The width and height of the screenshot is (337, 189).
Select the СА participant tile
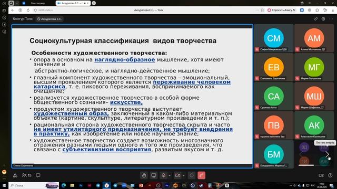pos(274,96)
